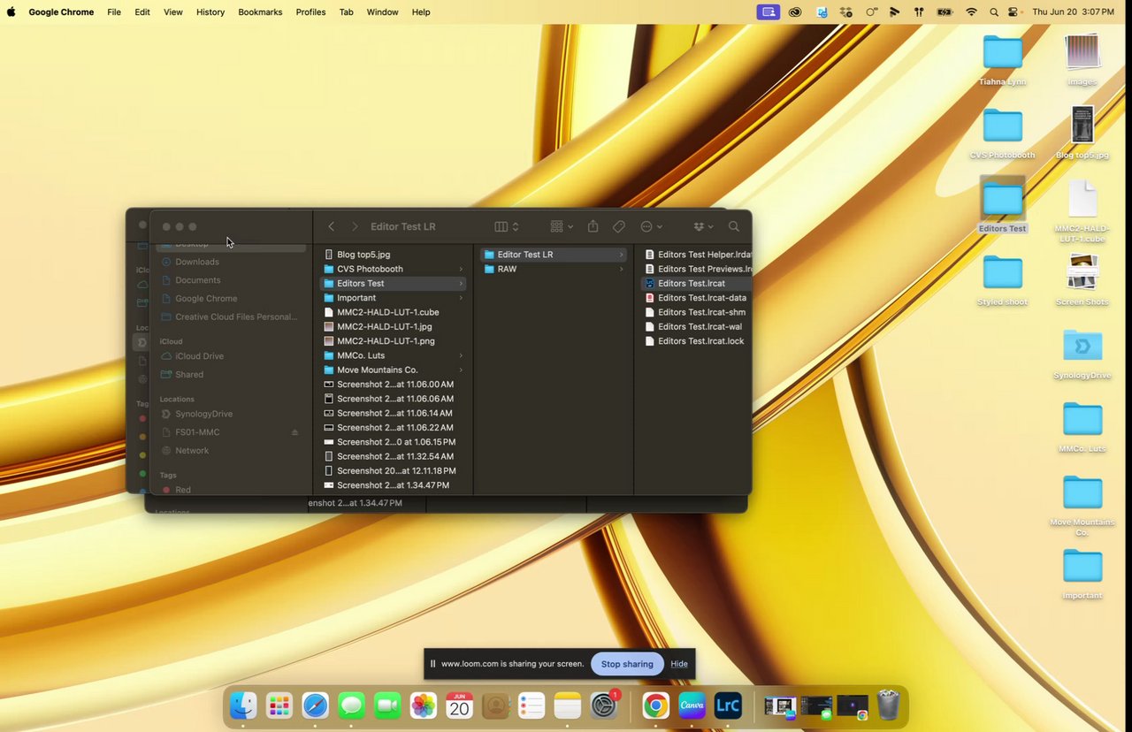This screenshot has height=732, width=1132.
Task: Open Lightroom Classic from the Dock
Action: 728,705
